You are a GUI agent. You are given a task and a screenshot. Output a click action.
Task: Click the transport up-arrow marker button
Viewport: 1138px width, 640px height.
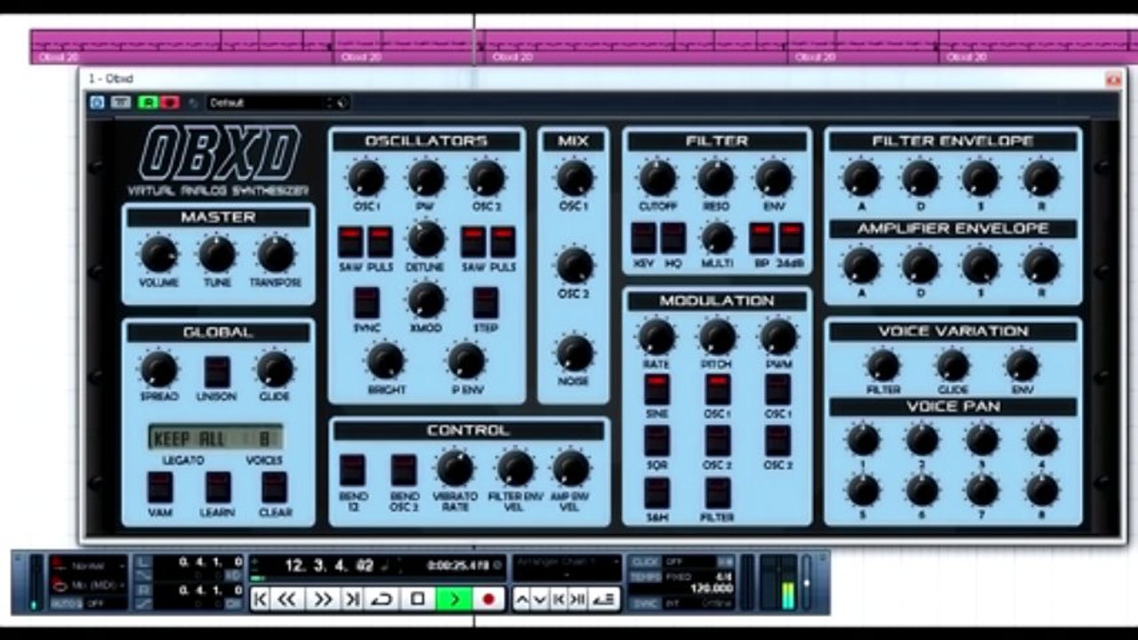522,599
